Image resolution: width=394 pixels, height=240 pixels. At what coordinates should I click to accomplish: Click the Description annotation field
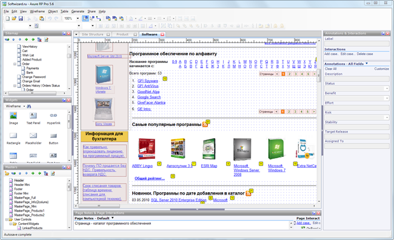(357, 79)
